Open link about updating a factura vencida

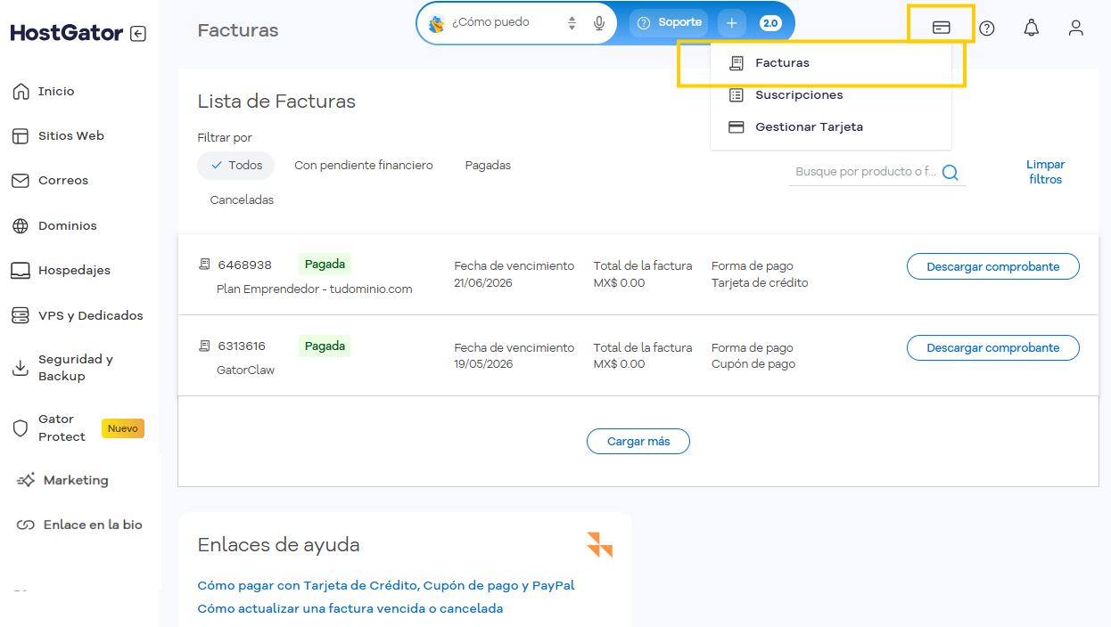pos(350,608)
